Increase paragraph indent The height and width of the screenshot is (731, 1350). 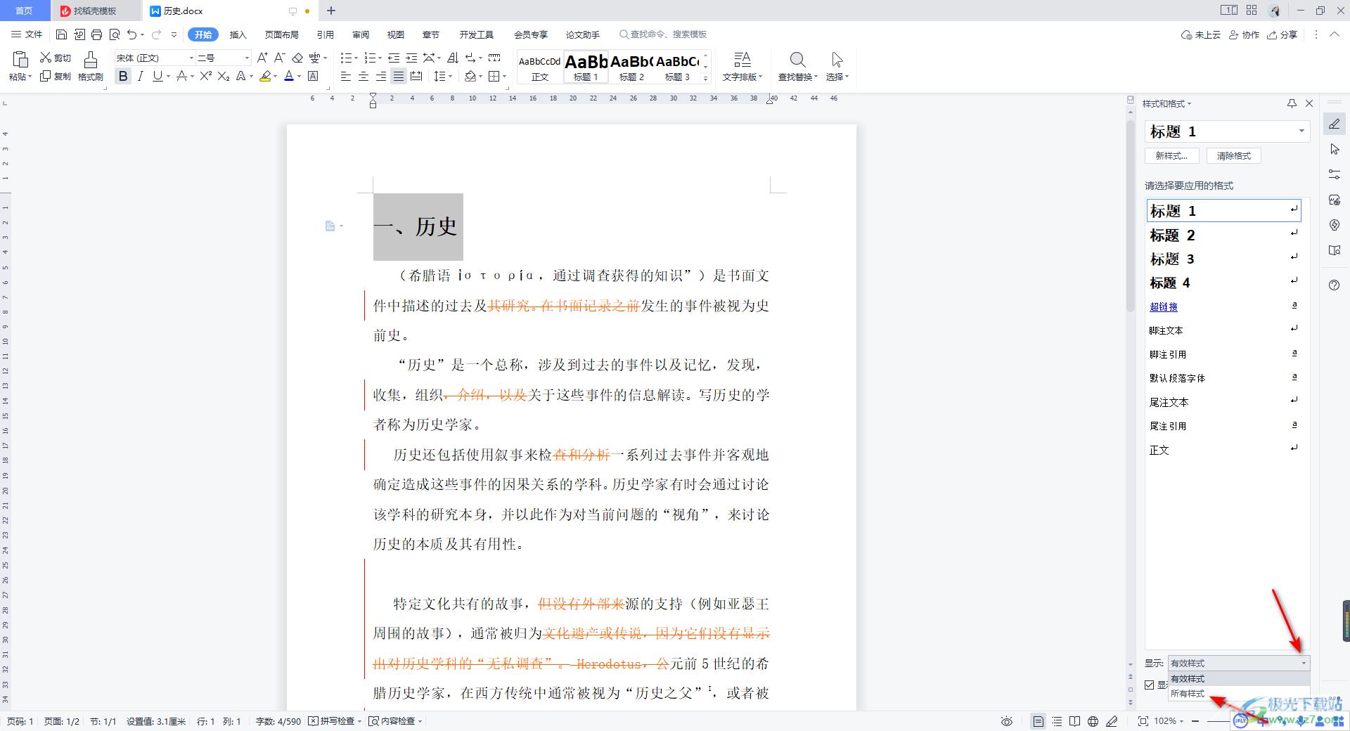click(411, 58)
